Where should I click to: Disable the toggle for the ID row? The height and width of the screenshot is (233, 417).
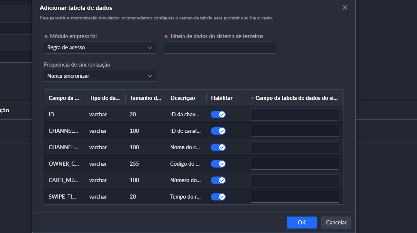pos(218,114)
